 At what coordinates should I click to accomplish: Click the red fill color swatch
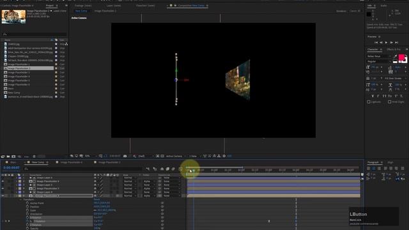tap(402, 57)
